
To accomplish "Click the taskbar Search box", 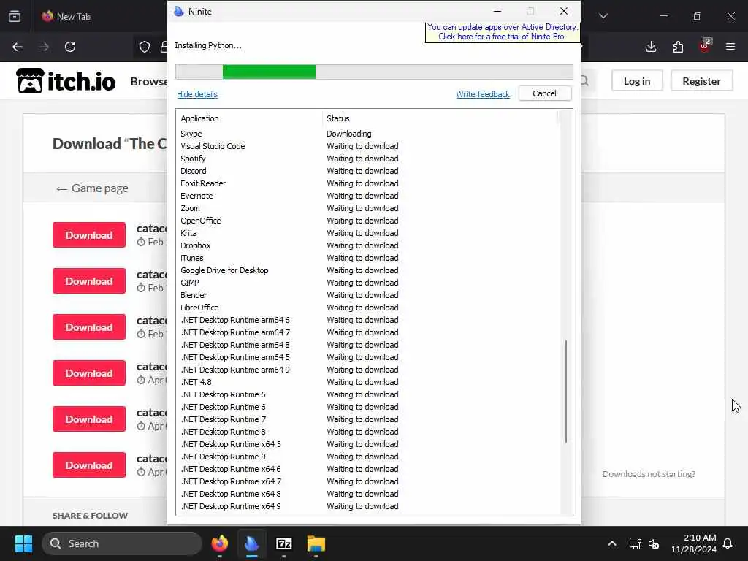I will point(122,543).
